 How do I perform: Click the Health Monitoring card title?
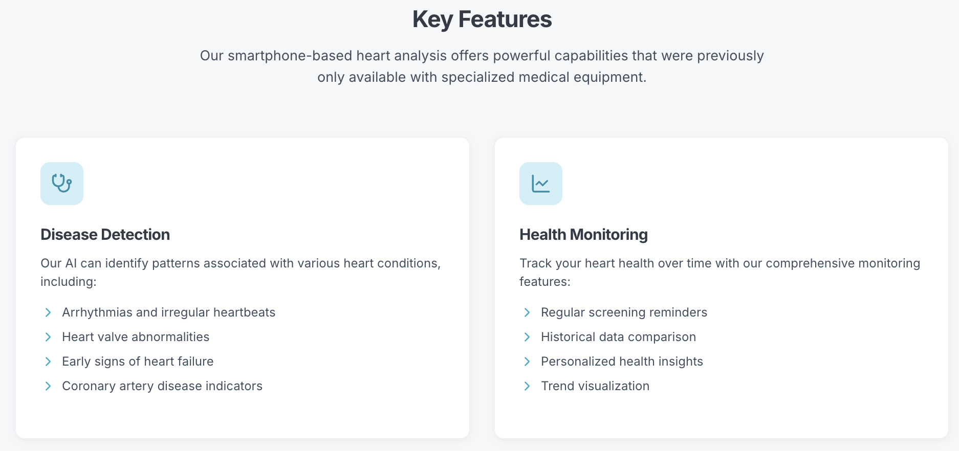pyautogui.click(x=583, y=234)
